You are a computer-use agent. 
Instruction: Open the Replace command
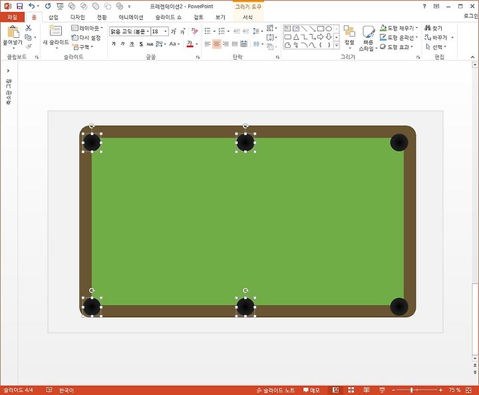point(438,37)
